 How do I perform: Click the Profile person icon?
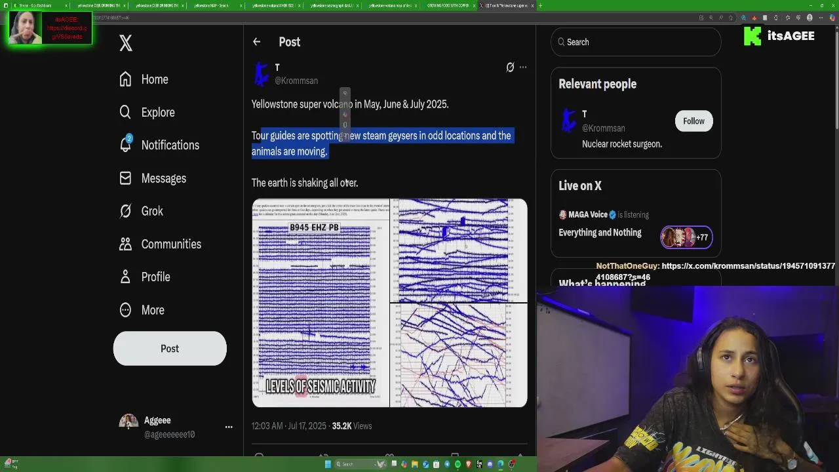pos(125,277)
